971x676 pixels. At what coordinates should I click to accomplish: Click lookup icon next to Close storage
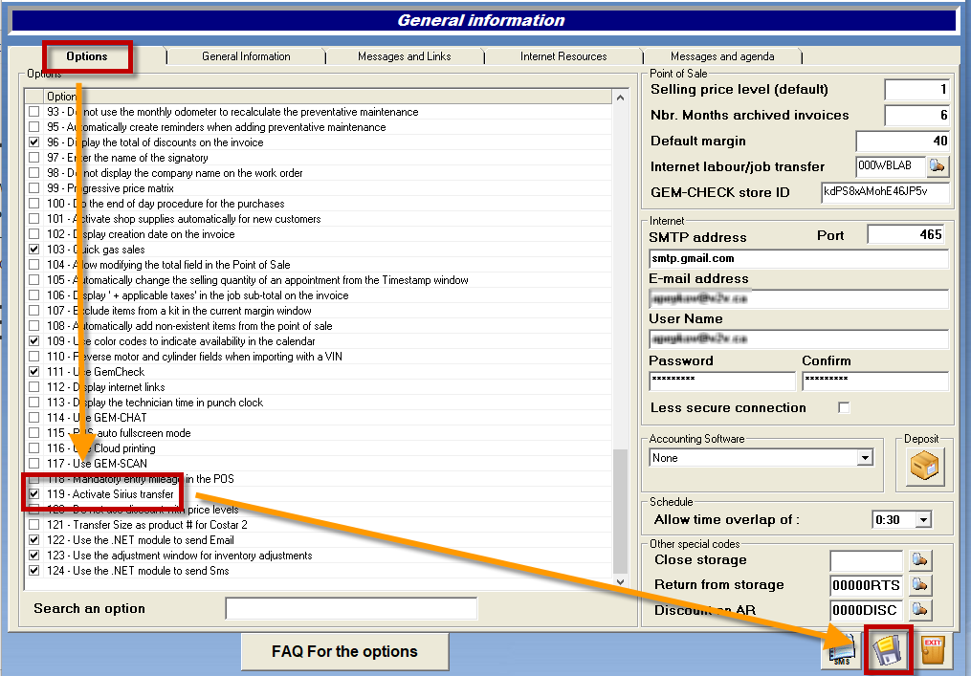click(x=918, y=560)
